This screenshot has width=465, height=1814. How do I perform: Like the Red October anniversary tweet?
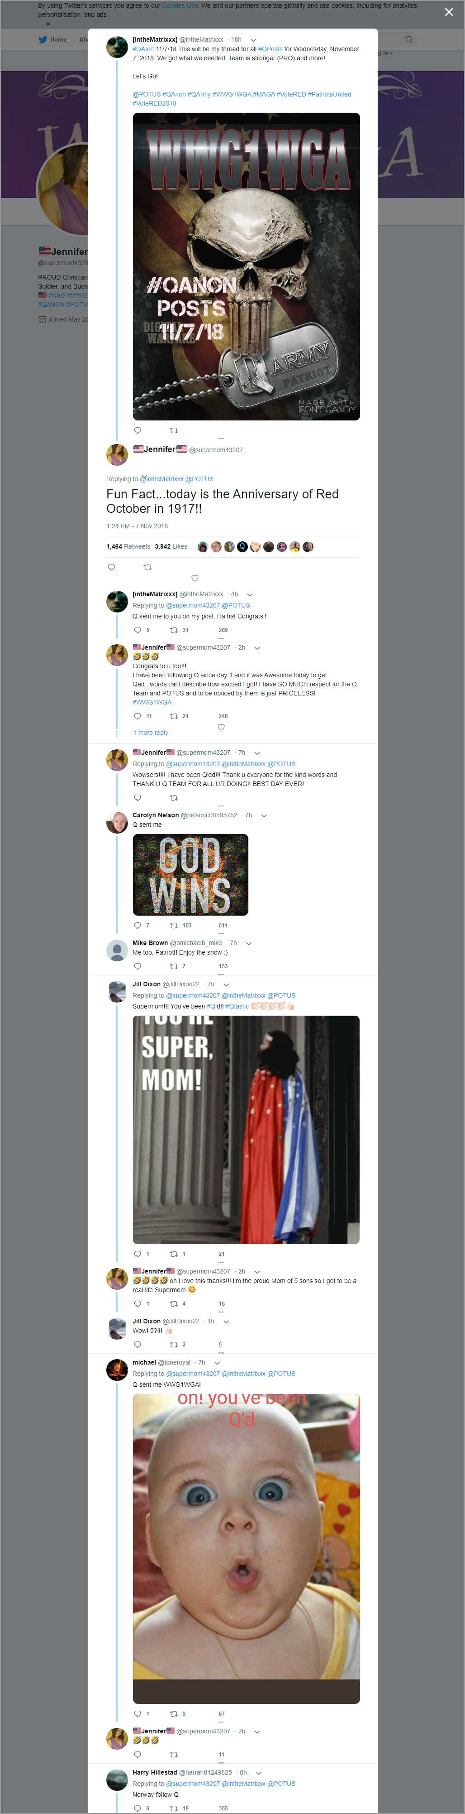(195, 578)
